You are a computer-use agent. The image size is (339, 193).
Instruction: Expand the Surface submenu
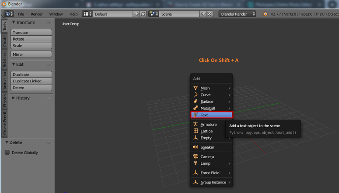(x=229, y=102)
